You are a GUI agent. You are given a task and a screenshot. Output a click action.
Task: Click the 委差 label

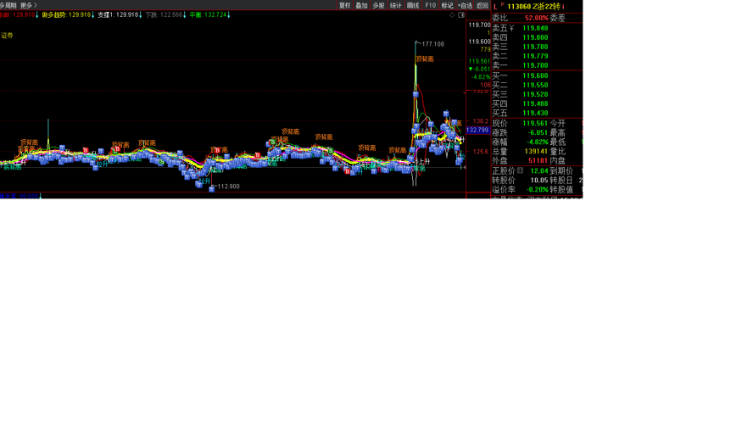tap(558, 18)
